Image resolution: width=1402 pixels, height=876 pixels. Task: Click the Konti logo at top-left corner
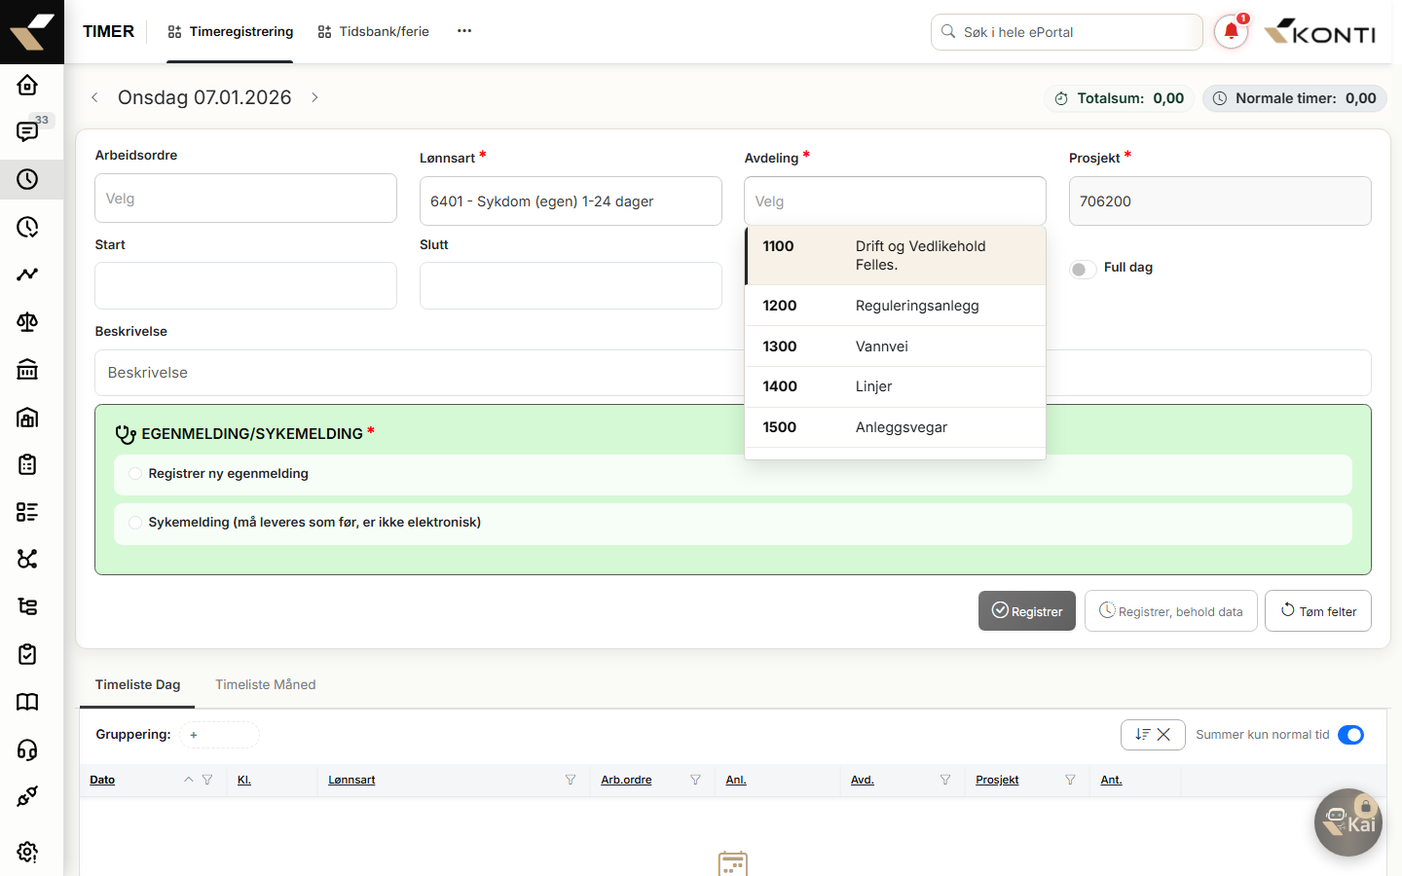pyautogui.click(x=32, y=32)
